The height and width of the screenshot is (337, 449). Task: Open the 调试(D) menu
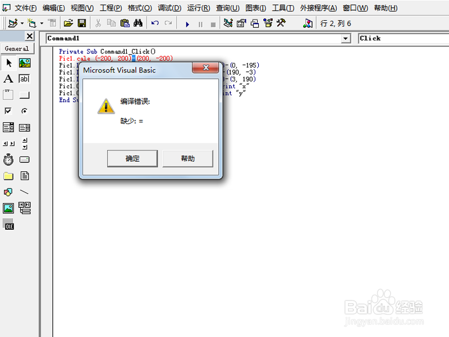pos(169,8)
